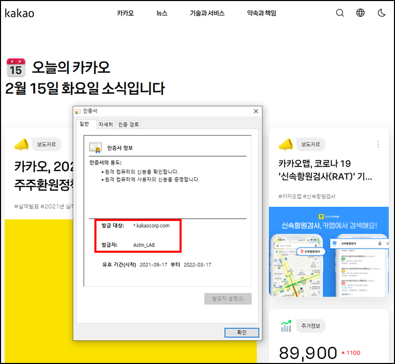Select the 89,900 stock price

click(308, 353)
